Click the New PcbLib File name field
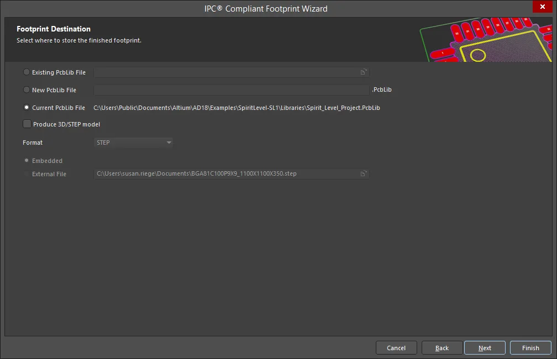557x359 pixels. tap(231, 90)
